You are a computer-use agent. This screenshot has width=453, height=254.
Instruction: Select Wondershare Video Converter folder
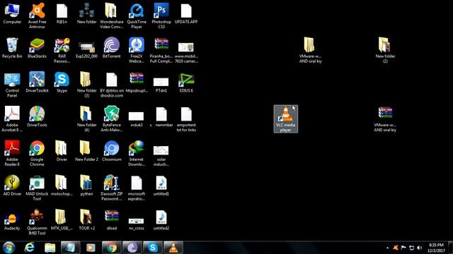[112, 16]
